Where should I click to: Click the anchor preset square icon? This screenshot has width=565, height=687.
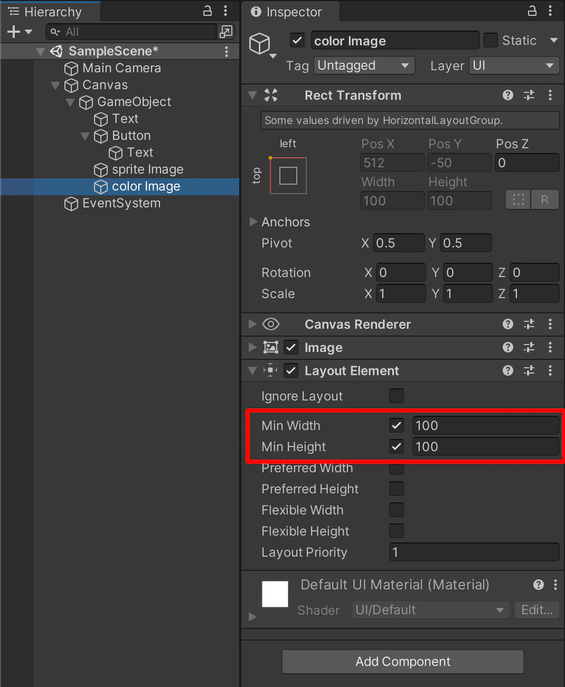(288, 176)
